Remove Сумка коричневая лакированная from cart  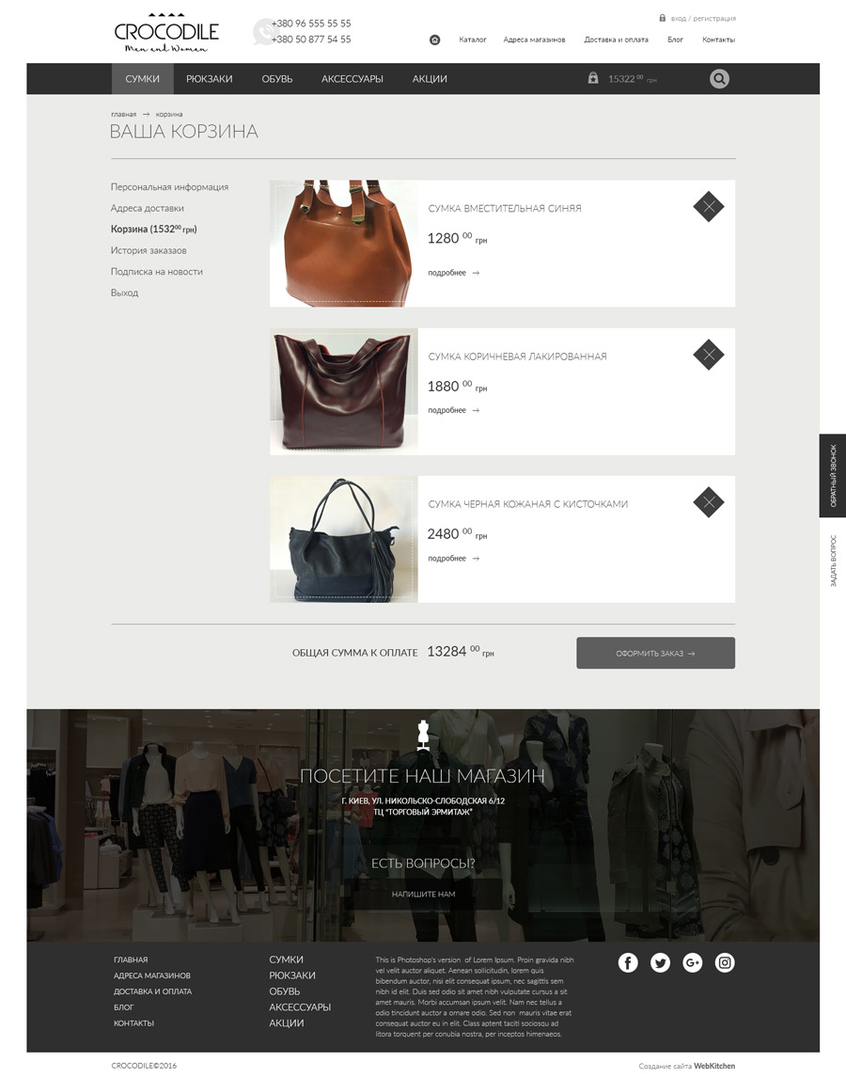coord(709,355)
